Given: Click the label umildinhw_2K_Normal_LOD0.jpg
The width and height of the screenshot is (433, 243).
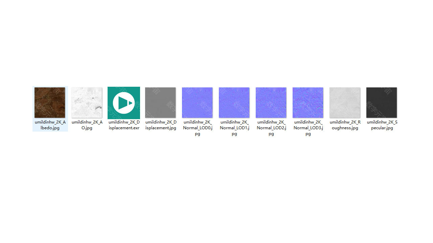Looking at the screenshot, I should (198, 128).
